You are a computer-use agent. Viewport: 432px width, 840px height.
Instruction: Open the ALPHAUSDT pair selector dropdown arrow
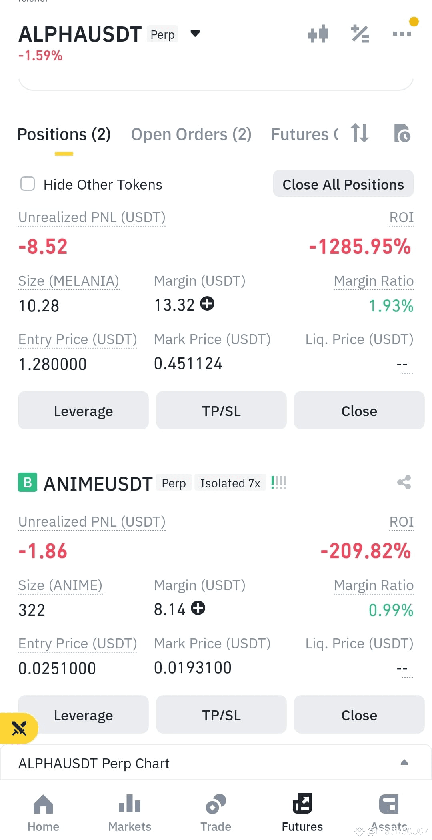coord(195,34)
